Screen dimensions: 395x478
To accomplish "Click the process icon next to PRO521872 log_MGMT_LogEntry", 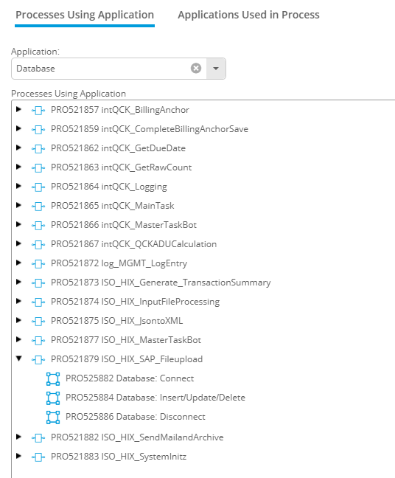I will pyautogui.click(x=38, y=263).
